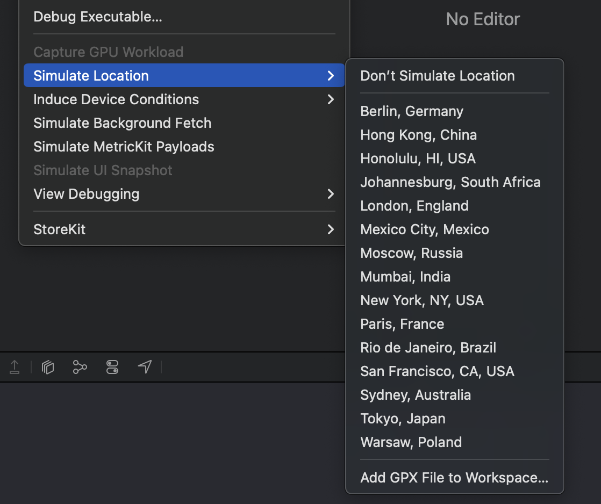The width and height of the screenshot is (601, 504).
Task: Click Add GPX File to Workspace…
Action: click(x=455, y=478)
